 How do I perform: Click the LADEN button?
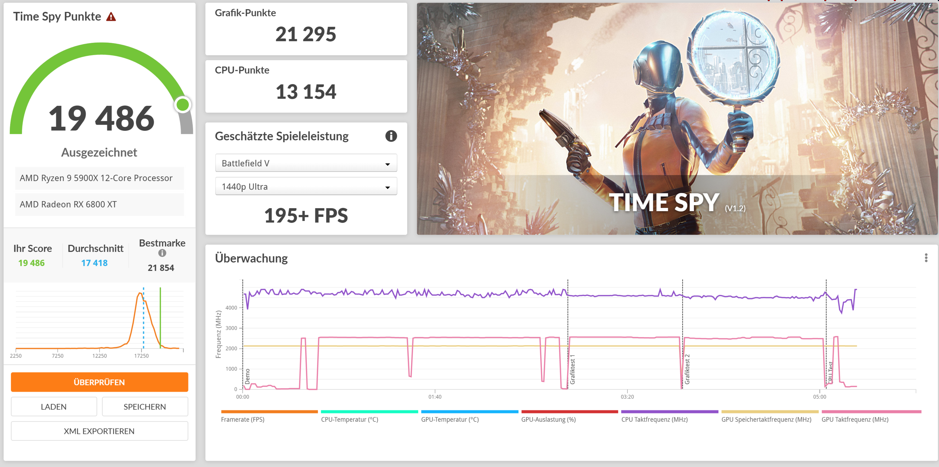tap(54, 406)
